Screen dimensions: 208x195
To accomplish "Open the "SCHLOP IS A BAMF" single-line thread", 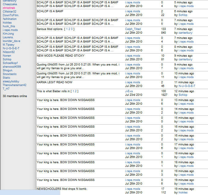I will 50,11.
